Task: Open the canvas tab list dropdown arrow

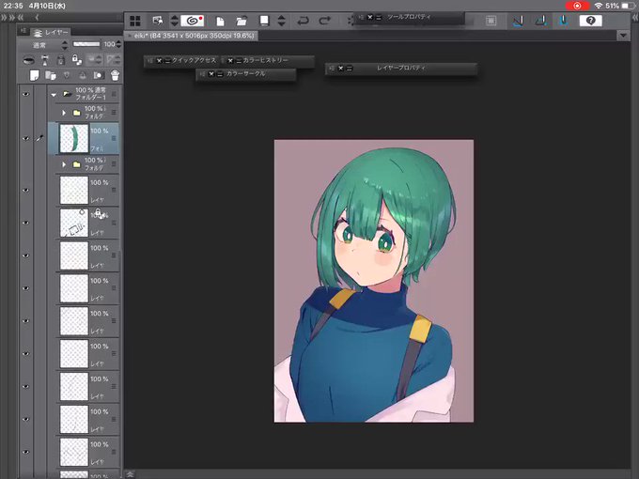Action: point(623,36)
